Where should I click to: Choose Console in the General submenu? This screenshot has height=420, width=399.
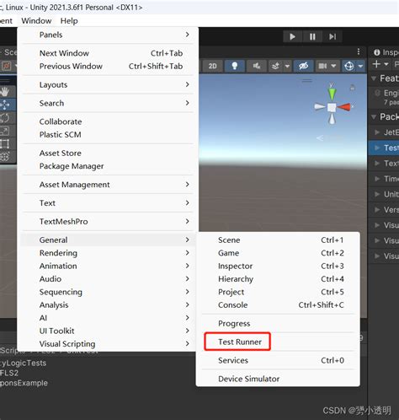coord(278,305)
